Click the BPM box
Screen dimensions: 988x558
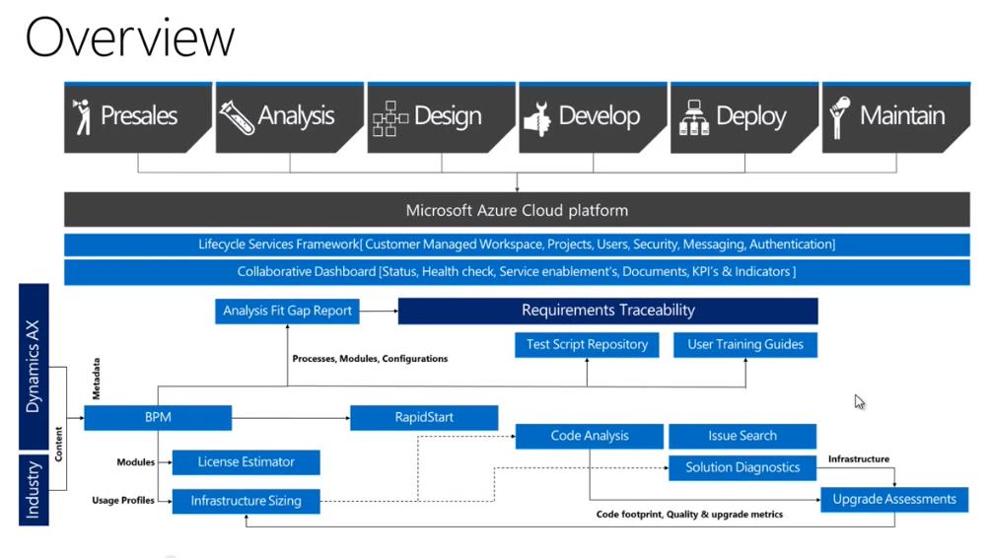tap(158, 418)
